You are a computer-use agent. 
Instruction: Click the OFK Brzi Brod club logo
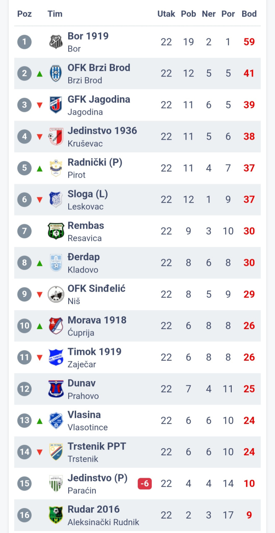[x=56, y=73]
